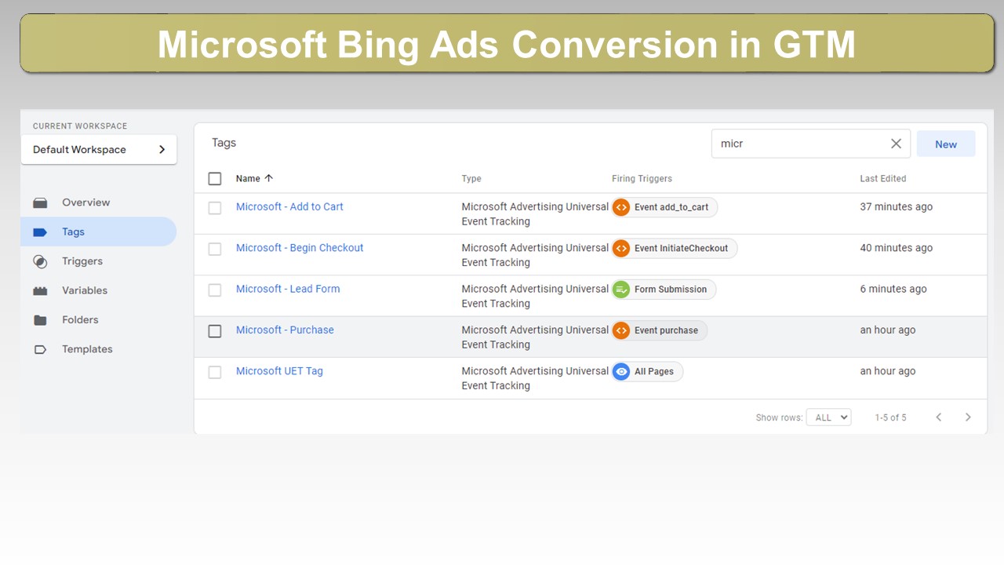Open the Microsoft - Purchase tag

pos(285,330)
